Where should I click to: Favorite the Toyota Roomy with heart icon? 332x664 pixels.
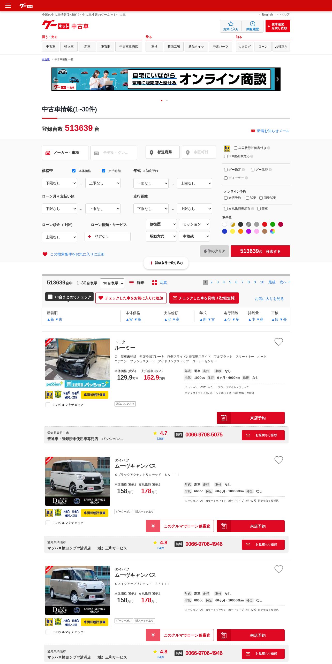tap(278, 342)
